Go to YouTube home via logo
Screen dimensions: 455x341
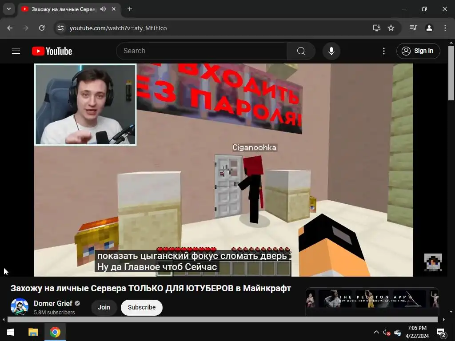point(52,51)
